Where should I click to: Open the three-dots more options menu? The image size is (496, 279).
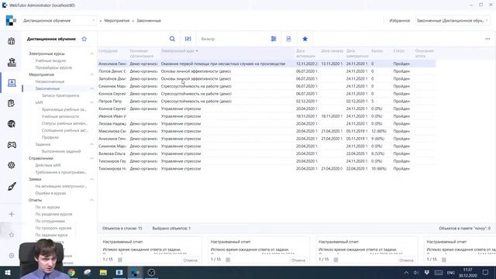coord(487,39)
